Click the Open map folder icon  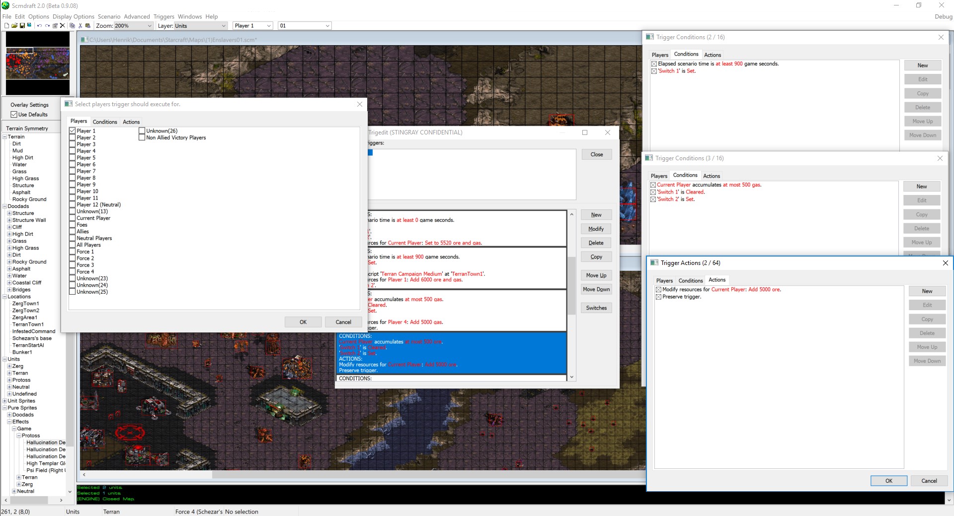click(14, 26)
